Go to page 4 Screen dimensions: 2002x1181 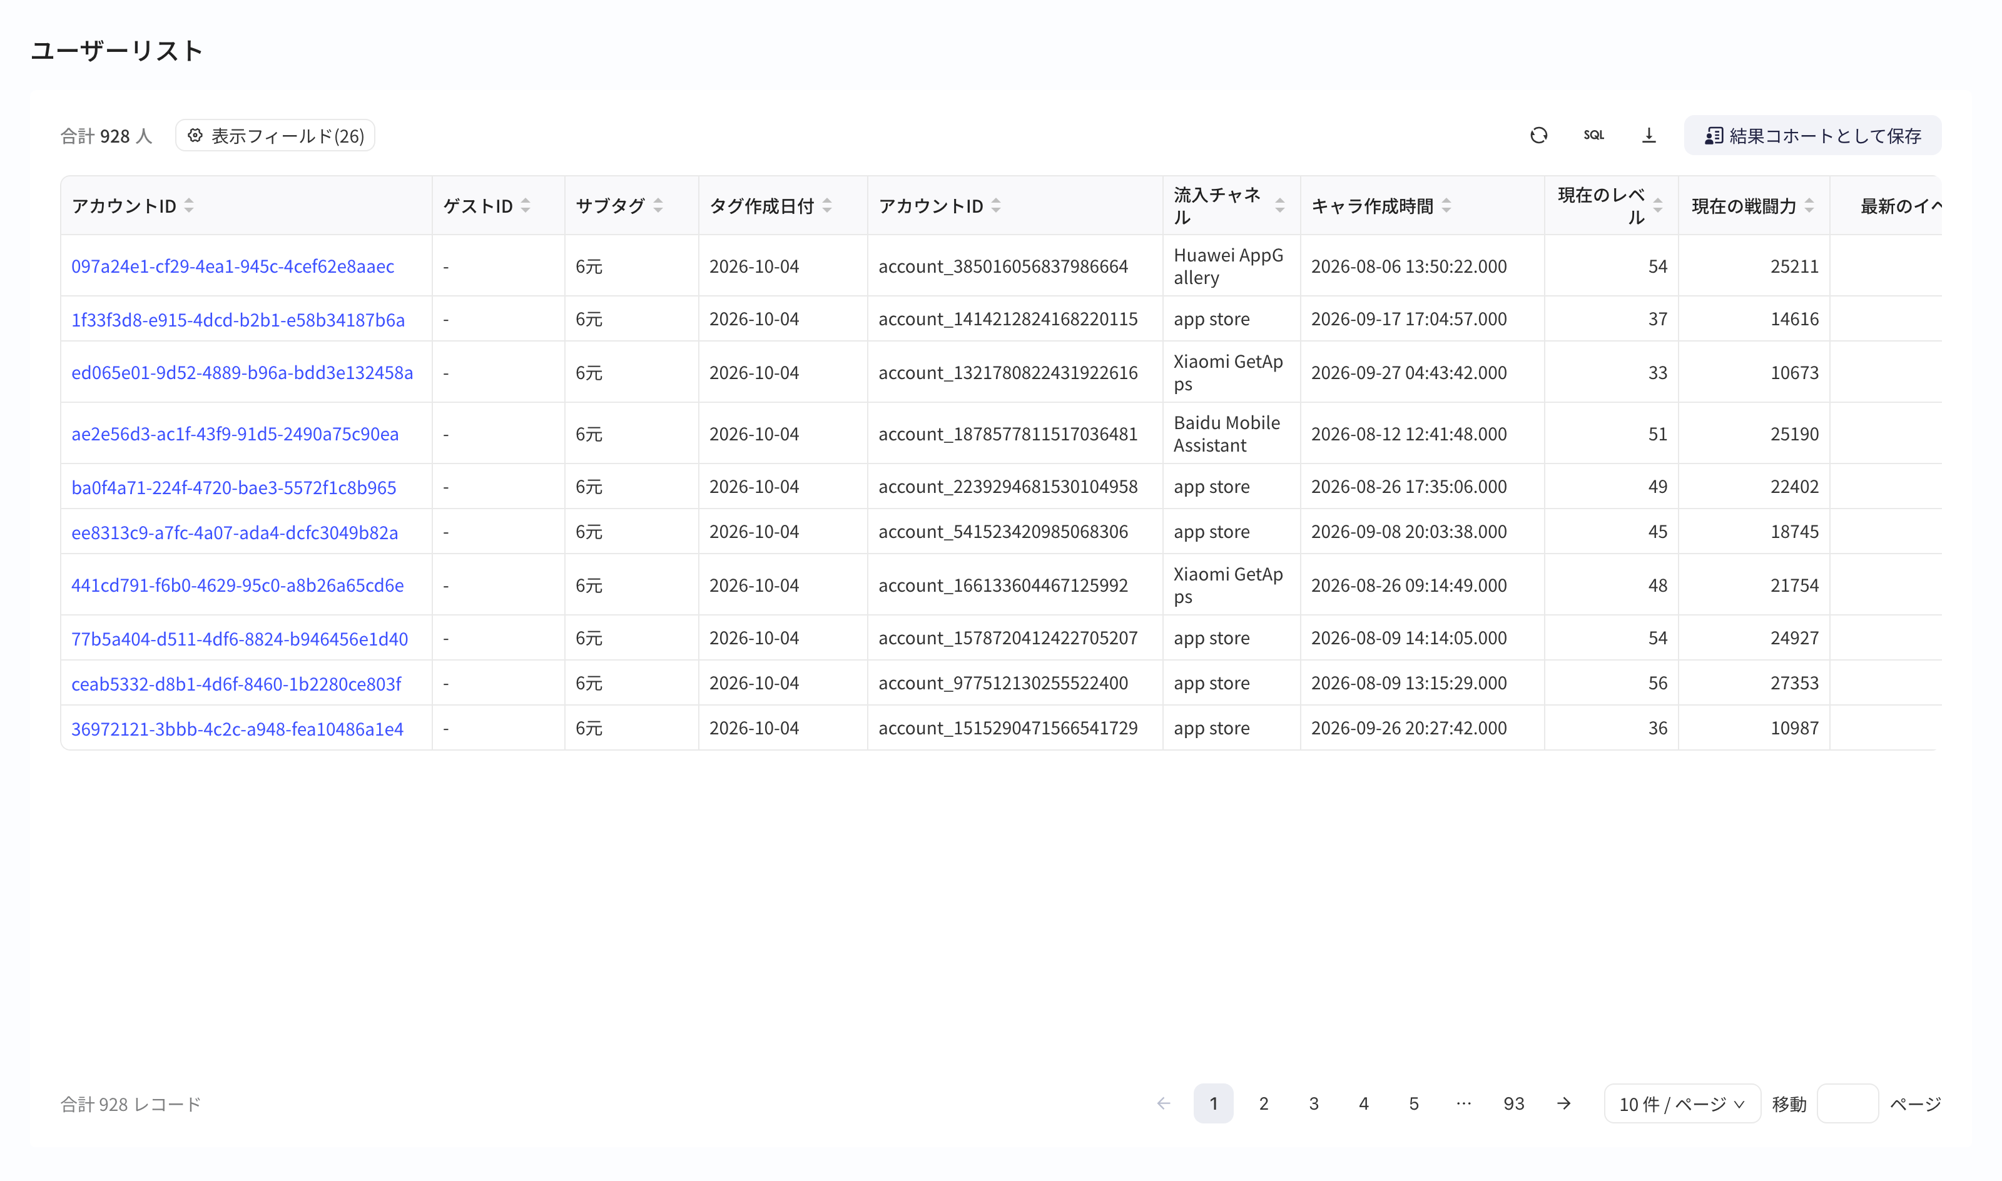pos(1364,1103)
